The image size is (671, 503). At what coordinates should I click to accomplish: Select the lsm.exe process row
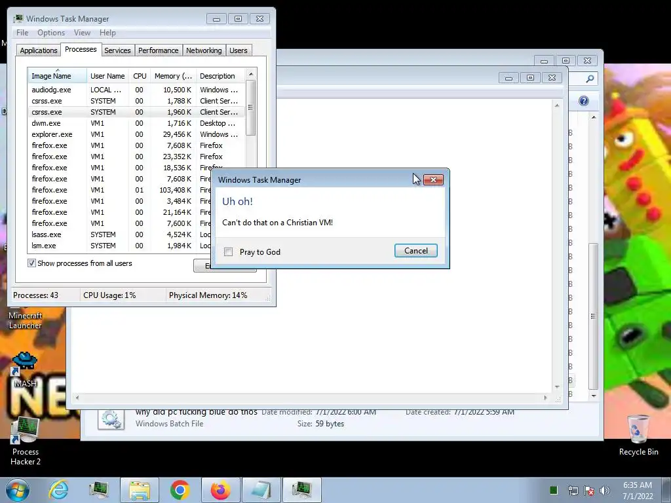[x=120, y=246]
